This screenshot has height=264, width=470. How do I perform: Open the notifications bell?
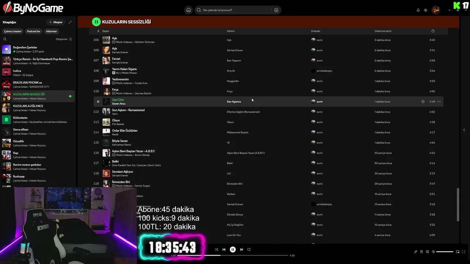point(418,10)
